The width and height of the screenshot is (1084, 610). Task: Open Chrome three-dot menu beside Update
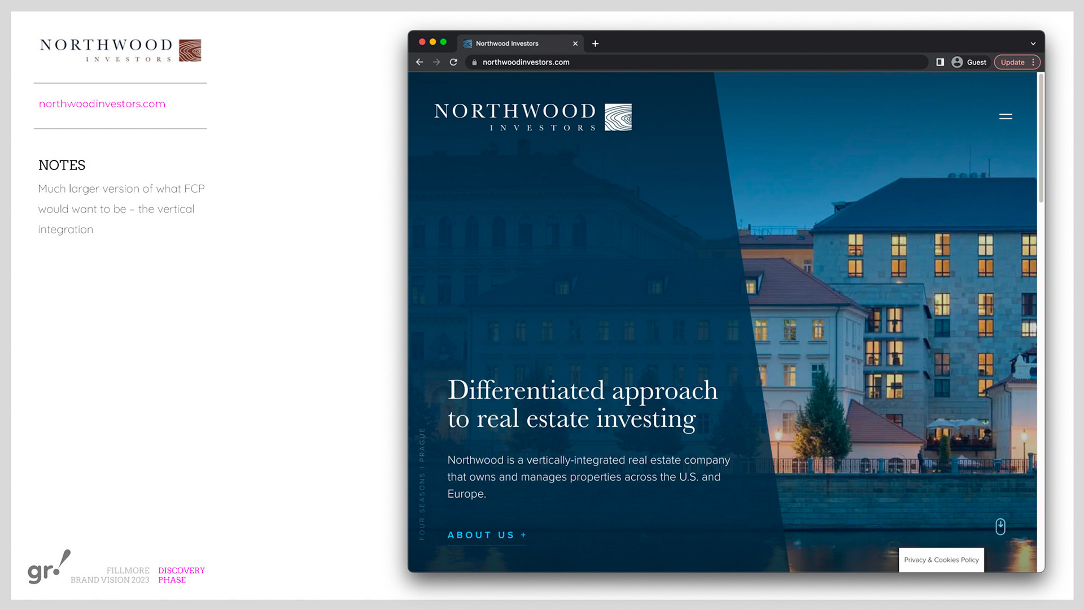(x=1033, y=62)
